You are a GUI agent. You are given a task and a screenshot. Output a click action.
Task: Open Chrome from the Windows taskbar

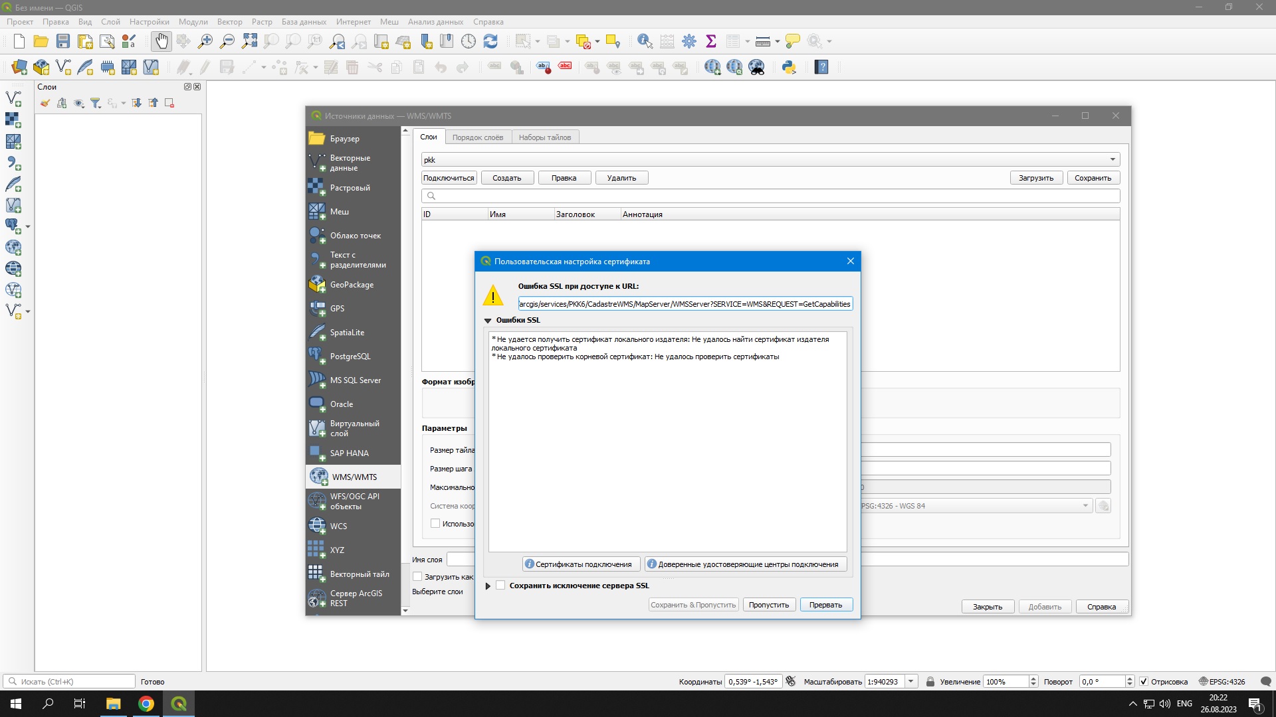click(x=146, y=704)
